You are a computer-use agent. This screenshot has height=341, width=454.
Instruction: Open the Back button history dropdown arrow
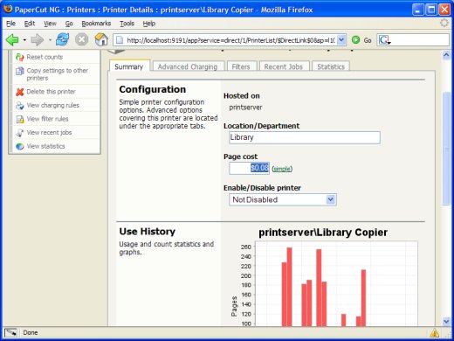pyautogui.click(x=24, y=40)
